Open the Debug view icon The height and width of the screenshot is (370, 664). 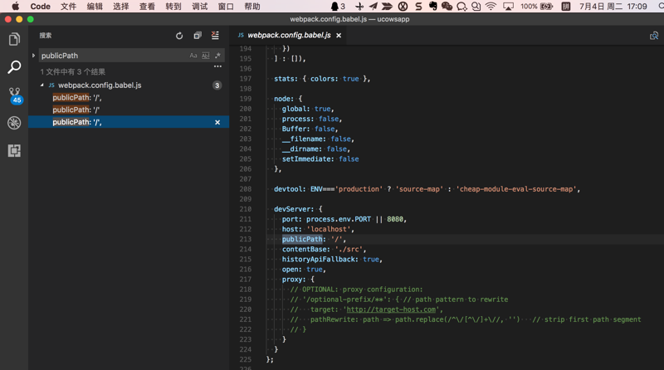pos(14,123)
